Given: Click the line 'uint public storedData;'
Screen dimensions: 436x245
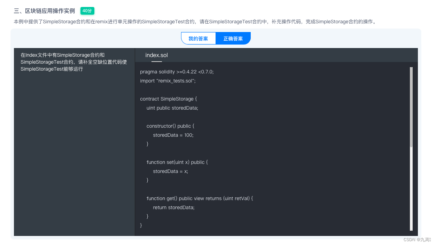Looking at the screenshot, I should (172, 108).
